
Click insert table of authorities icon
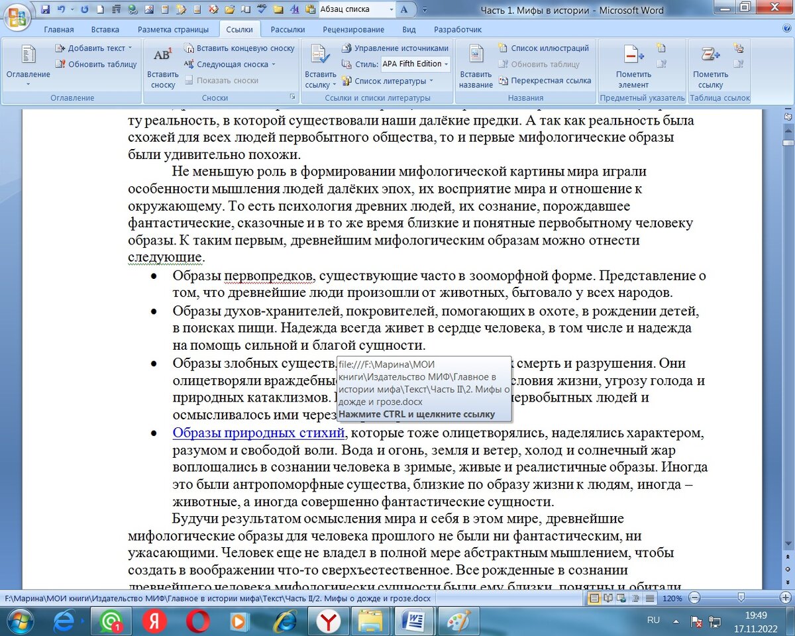pos(739,48)
